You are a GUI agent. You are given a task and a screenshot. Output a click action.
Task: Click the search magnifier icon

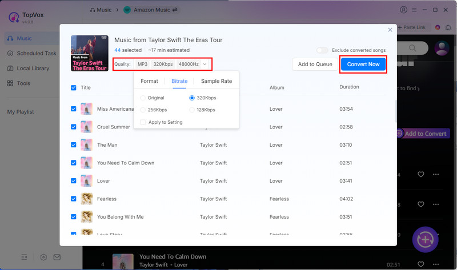[x=412, y=48]
